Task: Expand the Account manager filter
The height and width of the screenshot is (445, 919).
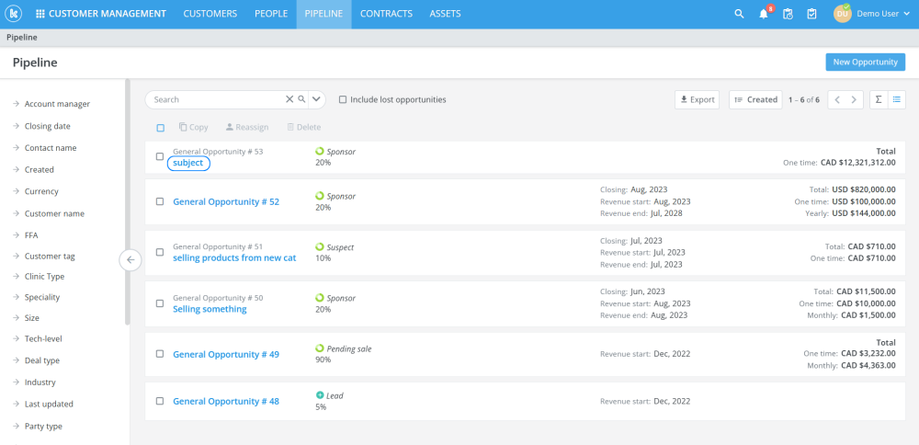Action: point(51,104)
